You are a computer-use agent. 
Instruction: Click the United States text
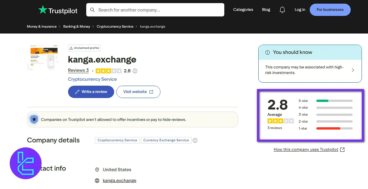point(117,170)
